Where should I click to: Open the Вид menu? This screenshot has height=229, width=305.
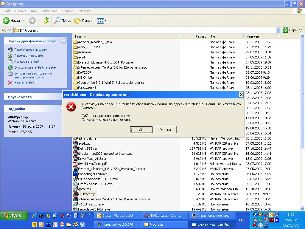point(34,11)
